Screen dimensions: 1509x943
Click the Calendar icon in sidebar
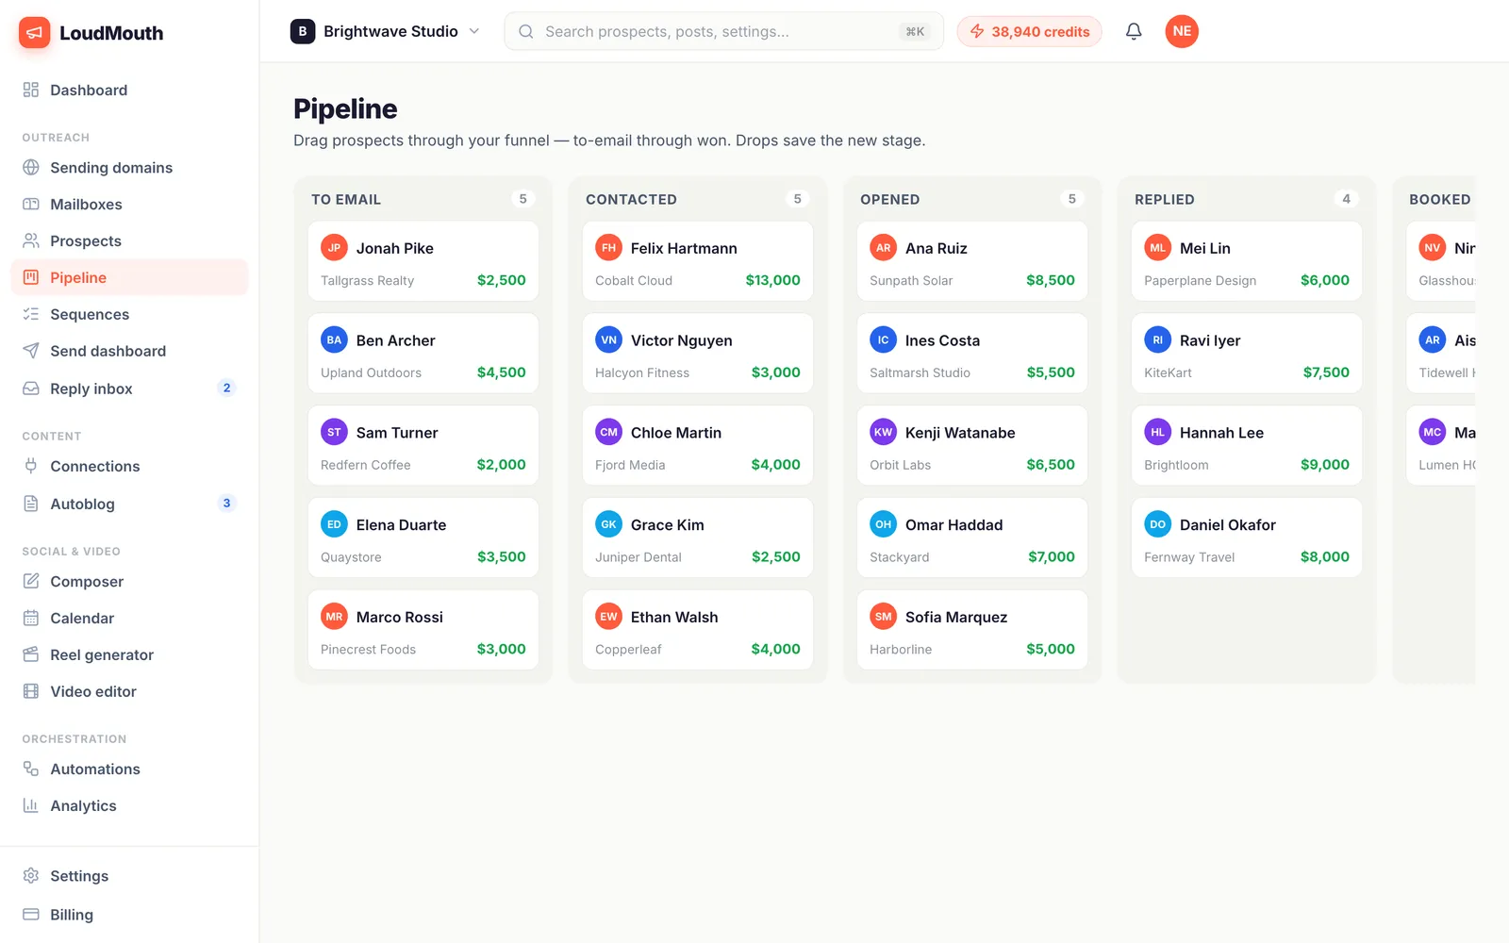[31, 618]
